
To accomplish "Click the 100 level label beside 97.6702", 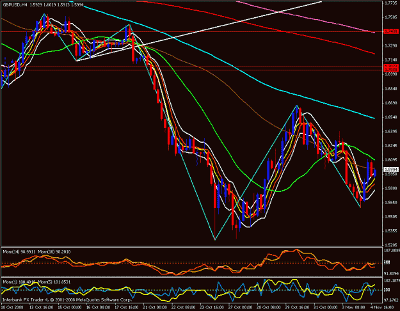I will (x=387, y=290).
